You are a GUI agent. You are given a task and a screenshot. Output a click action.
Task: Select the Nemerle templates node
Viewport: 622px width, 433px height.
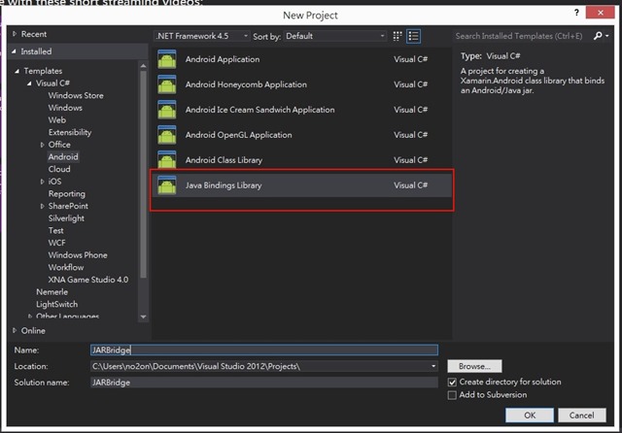52,292
